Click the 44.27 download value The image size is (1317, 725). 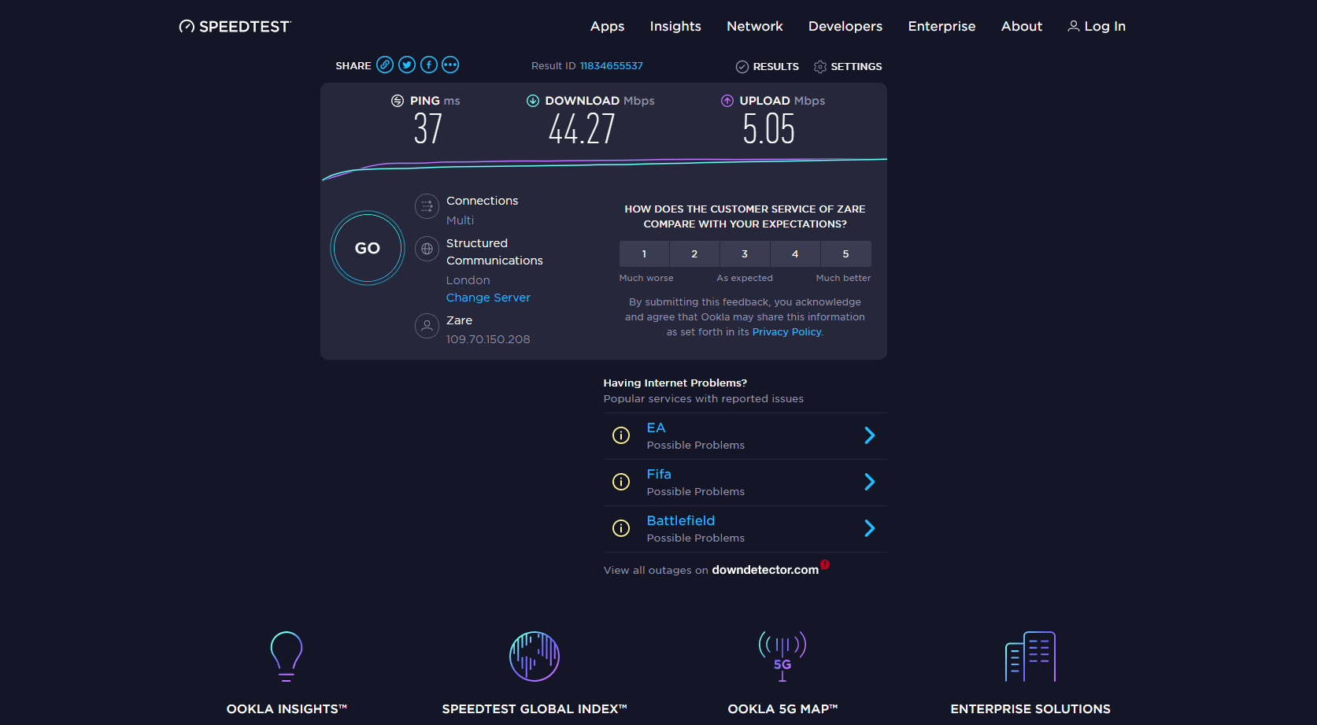[x=582, y=129]
